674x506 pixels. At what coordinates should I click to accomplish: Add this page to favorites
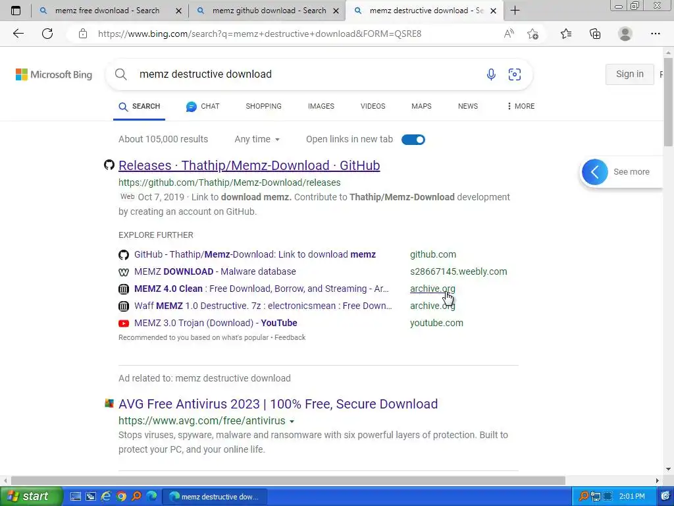click(532, 34)
